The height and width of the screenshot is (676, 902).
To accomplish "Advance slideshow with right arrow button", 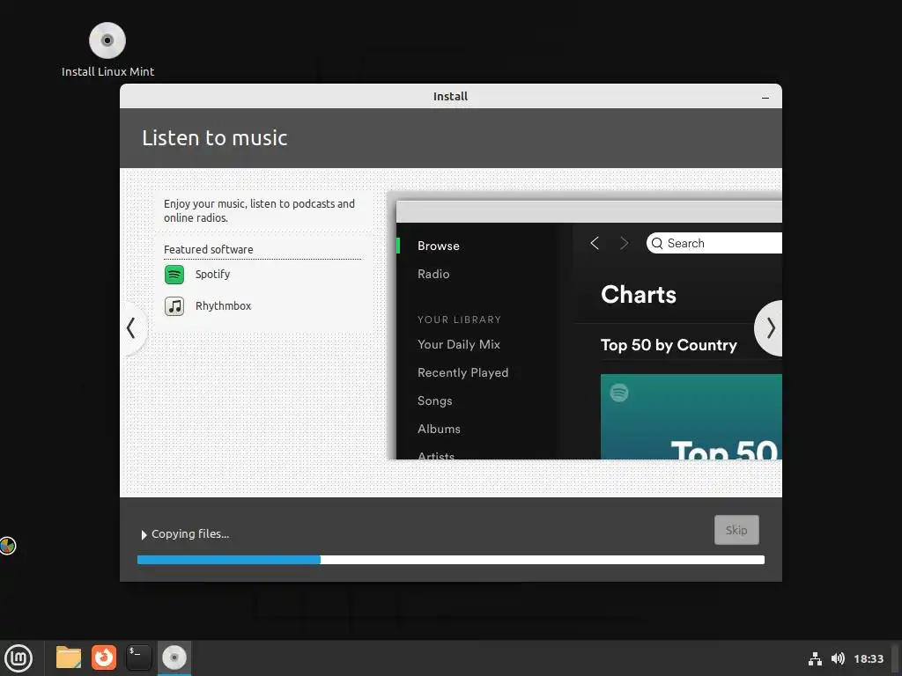I will point(770,328).
